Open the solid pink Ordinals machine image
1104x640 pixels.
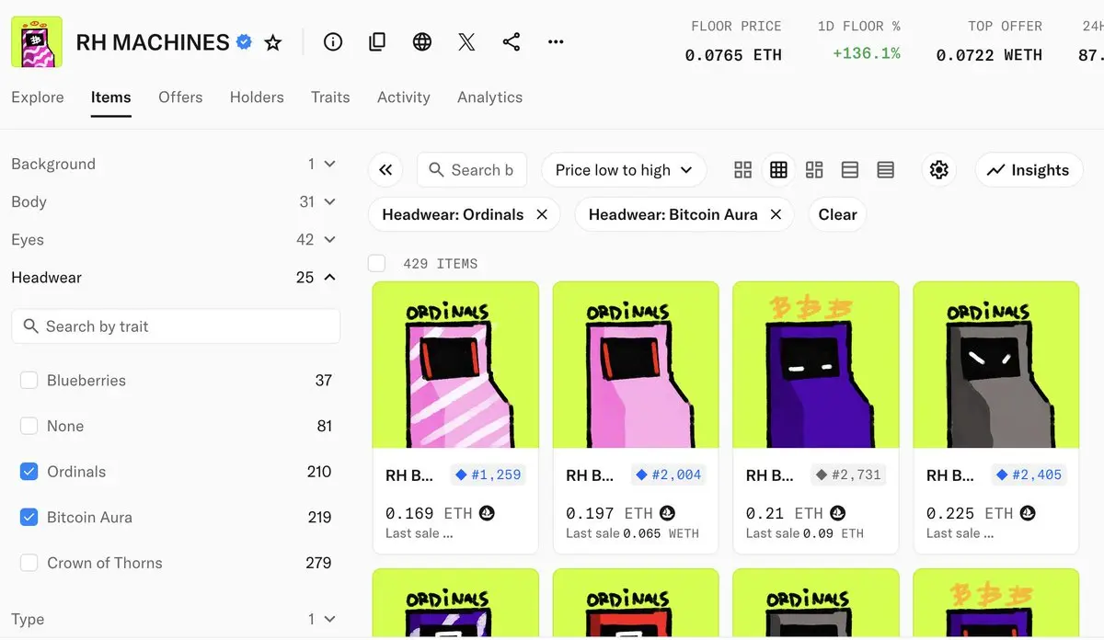(x=636, y=365)
